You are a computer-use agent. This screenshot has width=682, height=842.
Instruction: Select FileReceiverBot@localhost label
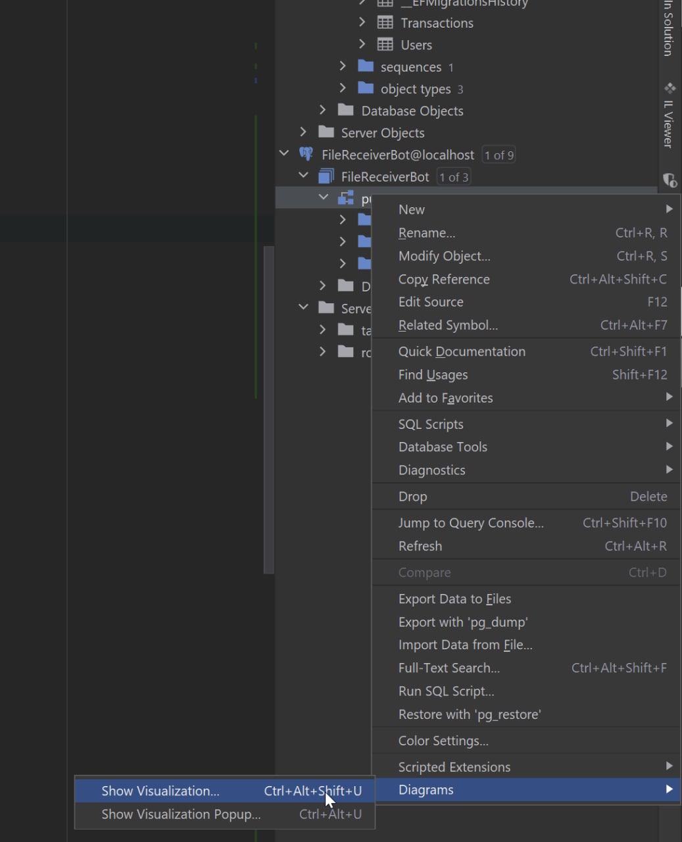(x=398, y=155)
